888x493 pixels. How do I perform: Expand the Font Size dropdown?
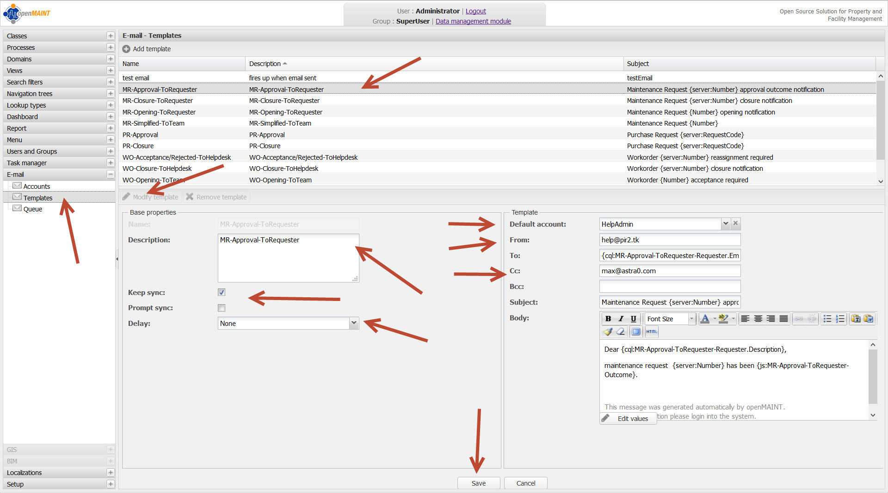tap(692, 319)
